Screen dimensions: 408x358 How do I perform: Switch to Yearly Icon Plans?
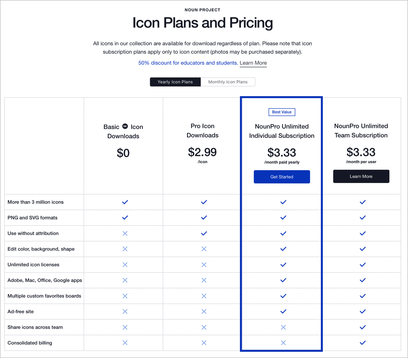175,82
